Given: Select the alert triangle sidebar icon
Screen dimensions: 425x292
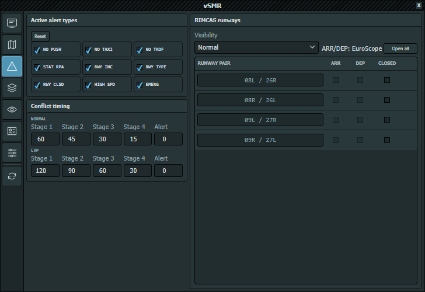Looking at the screenshot, I should tap(12, 67).
